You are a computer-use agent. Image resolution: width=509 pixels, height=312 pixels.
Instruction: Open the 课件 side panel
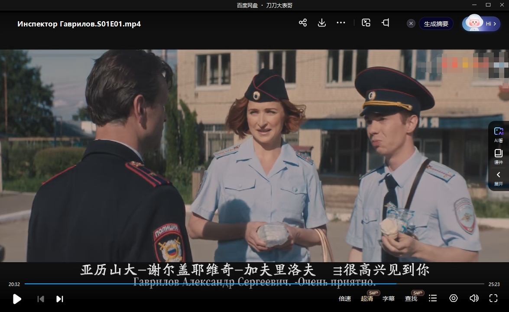pos(499,156)
